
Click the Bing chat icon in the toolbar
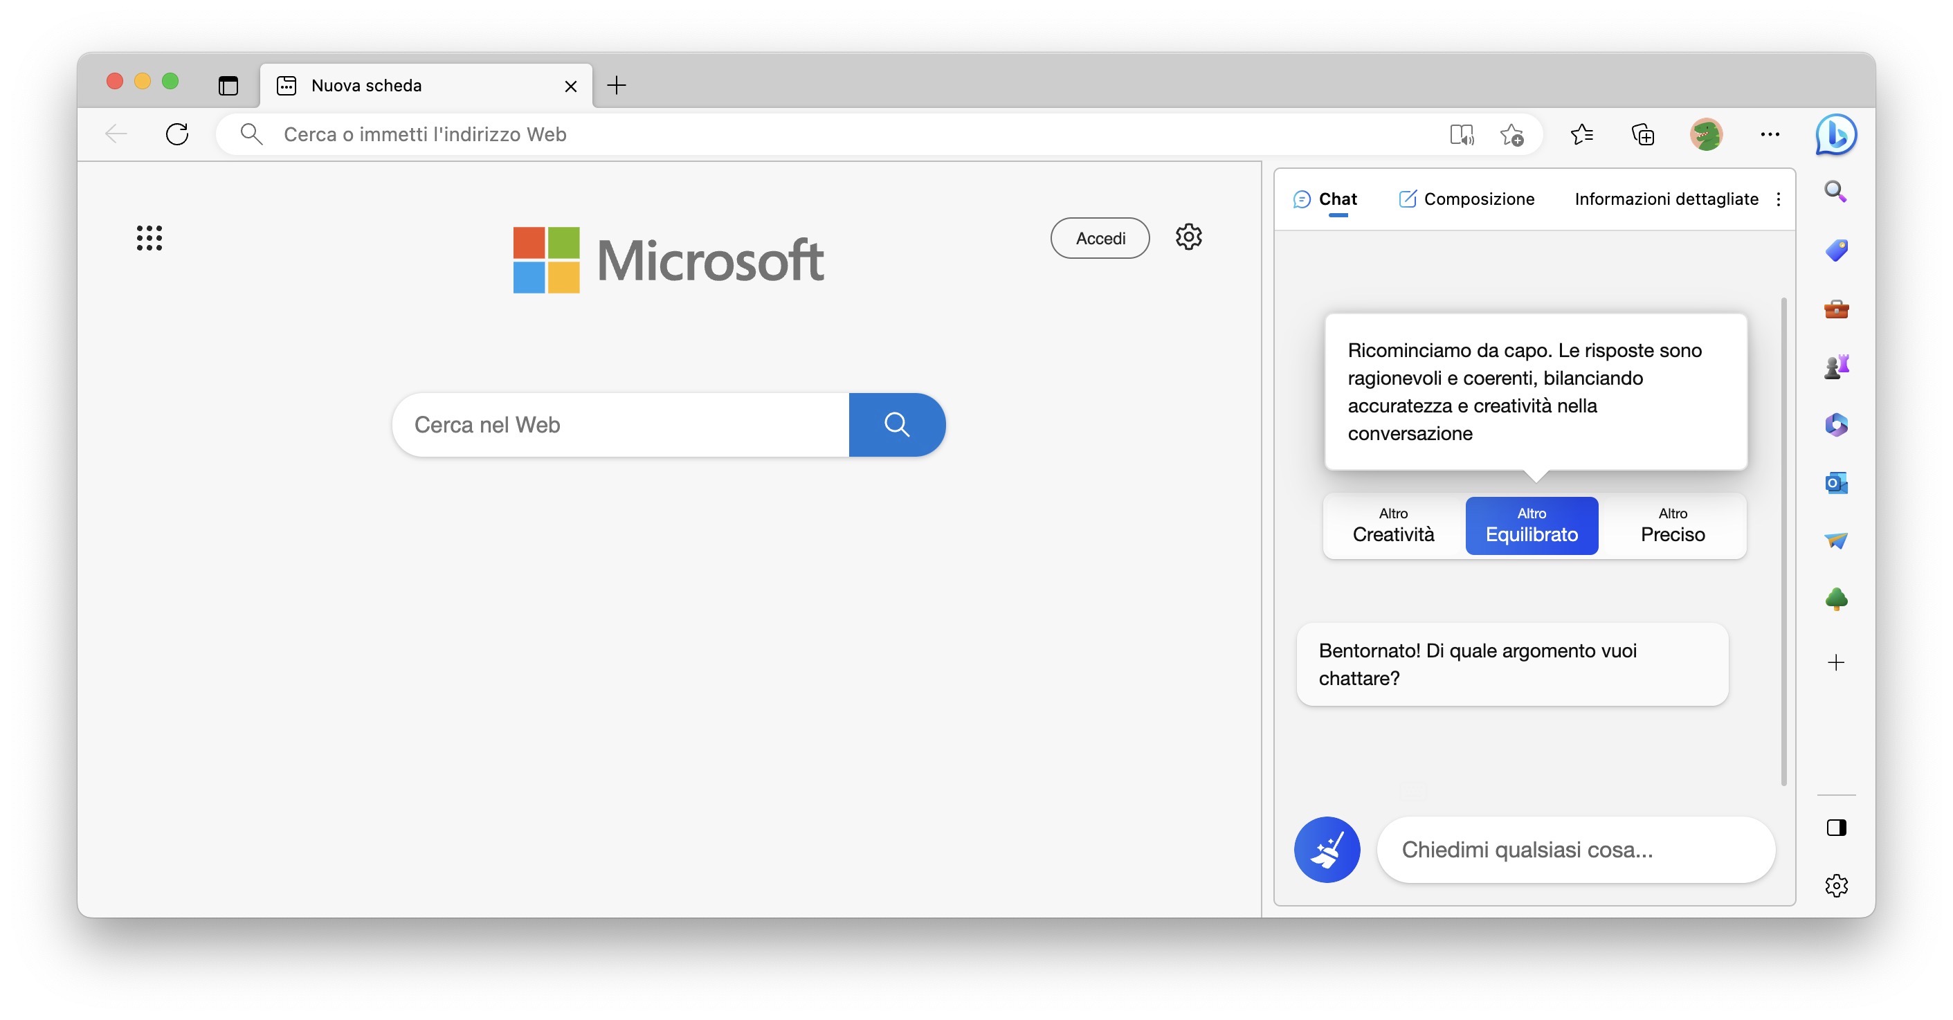point(1835,134)
